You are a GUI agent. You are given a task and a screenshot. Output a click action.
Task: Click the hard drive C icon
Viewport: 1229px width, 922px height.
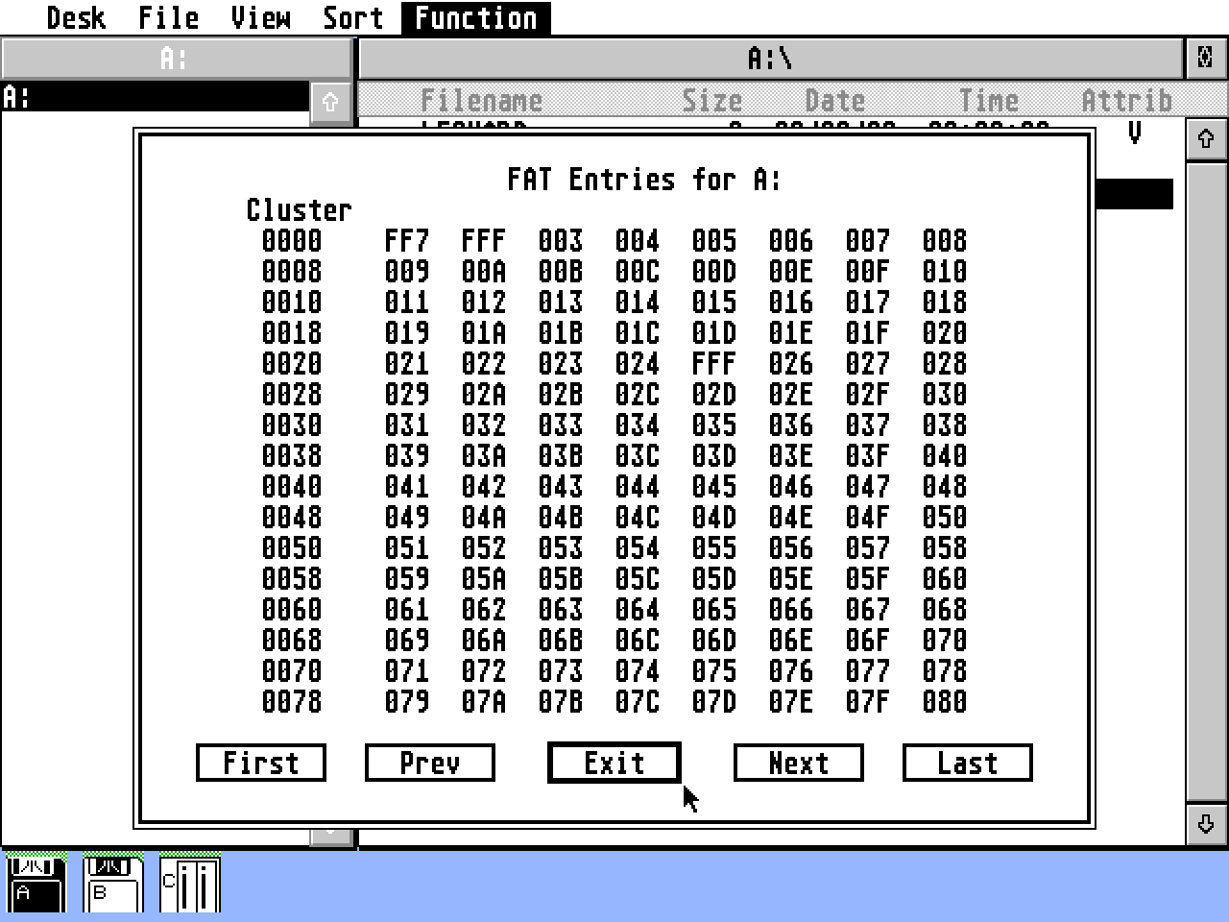(189, 882)
